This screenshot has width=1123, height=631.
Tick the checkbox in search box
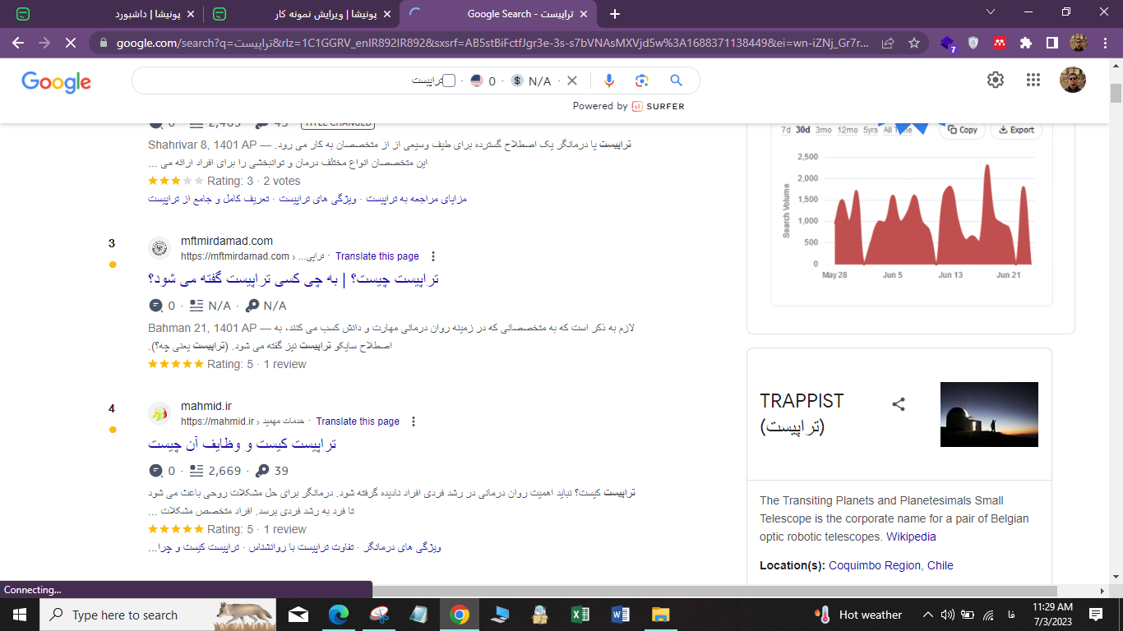tap(449, 81)
